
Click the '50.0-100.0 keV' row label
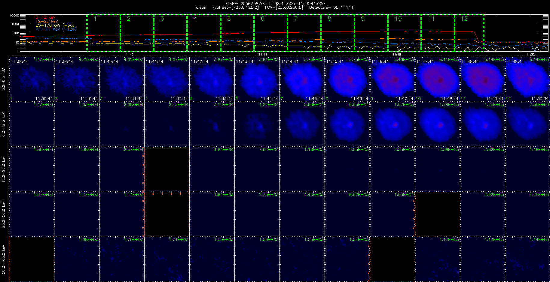click(4, 259)
